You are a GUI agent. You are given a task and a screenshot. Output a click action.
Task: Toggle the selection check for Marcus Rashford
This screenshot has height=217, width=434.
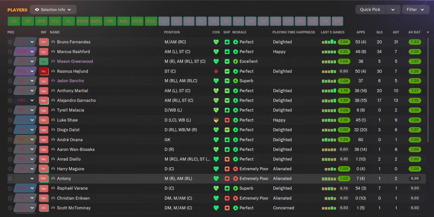(10, 52)
